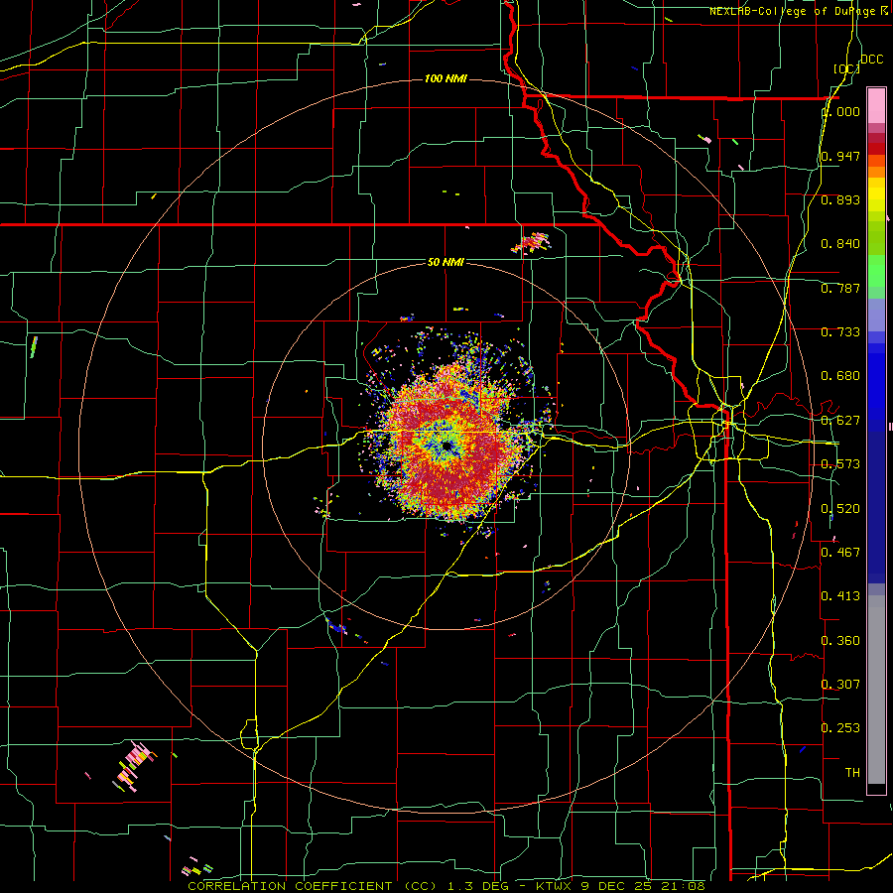Select the 0.253 legend value
Screen dimensions: 893x893
click(840, 728)
